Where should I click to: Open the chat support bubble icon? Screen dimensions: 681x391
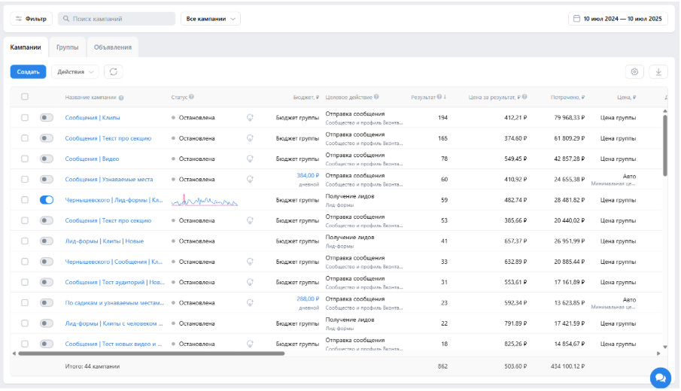pyautogui.click(x=660, y=377)
